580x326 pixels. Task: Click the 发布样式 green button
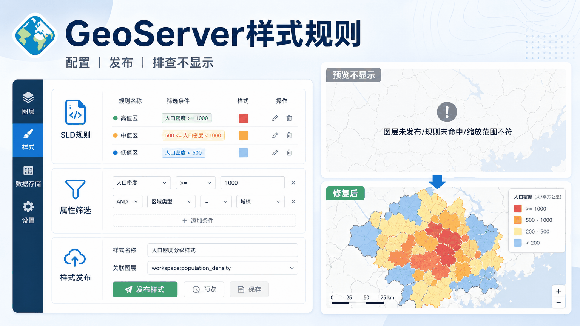pos(145,289)
